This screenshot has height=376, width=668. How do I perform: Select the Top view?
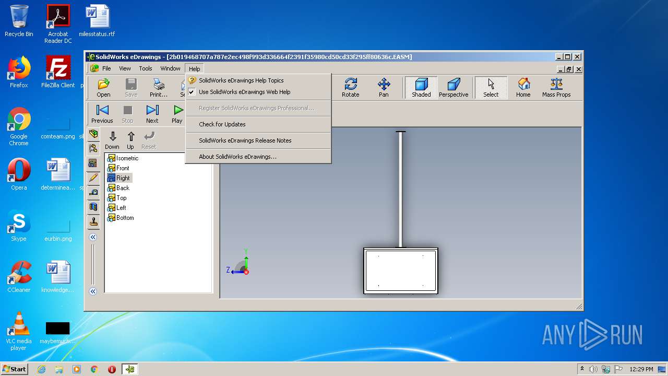(x=117, y=198)
